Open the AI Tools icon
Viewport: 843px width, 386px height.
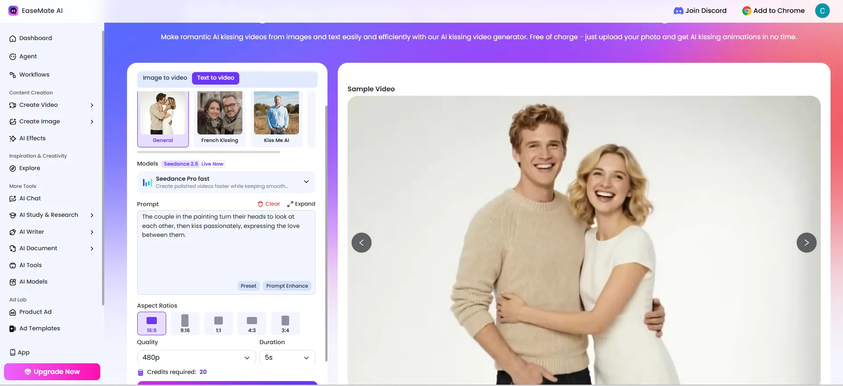click(13, 265)
